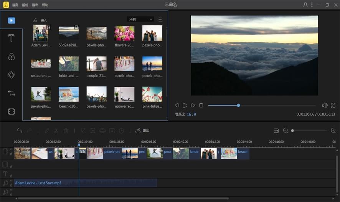Screen dimensions: 340x202
Task: Open the Overlays tab in the sidebar
Action: click(12, 75)
